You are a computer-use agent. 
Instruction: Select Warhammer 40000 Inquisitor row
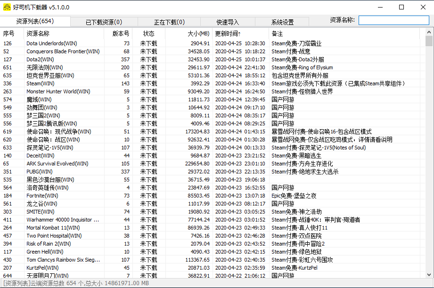(213, 220)
